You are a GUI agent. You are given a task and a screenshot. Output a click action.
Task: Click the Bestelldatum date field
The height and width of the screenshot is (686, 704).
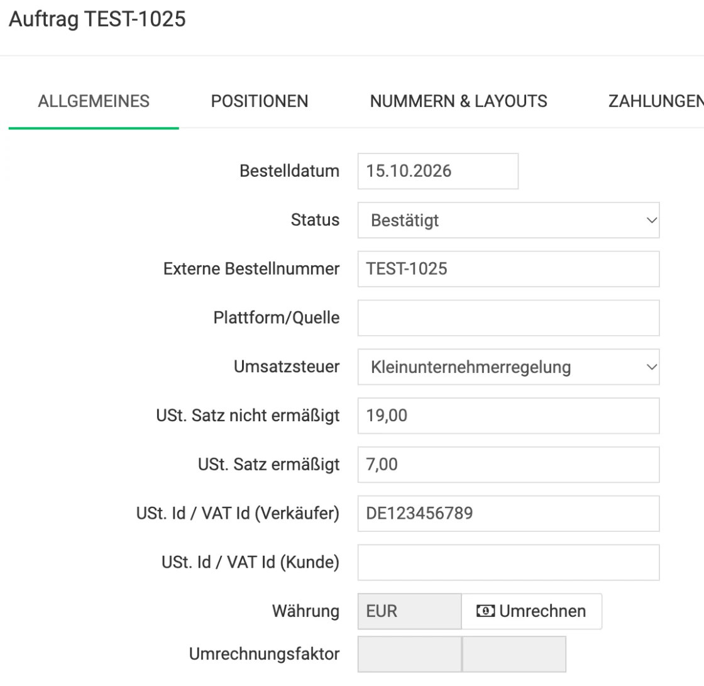click(437, 171)
